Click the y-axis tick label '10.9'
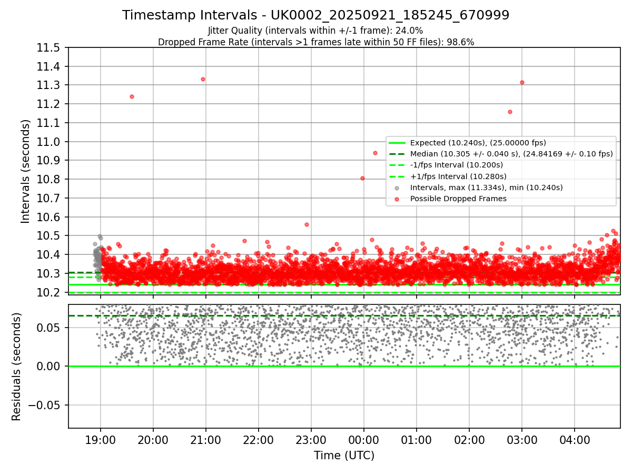 [50, 161]
